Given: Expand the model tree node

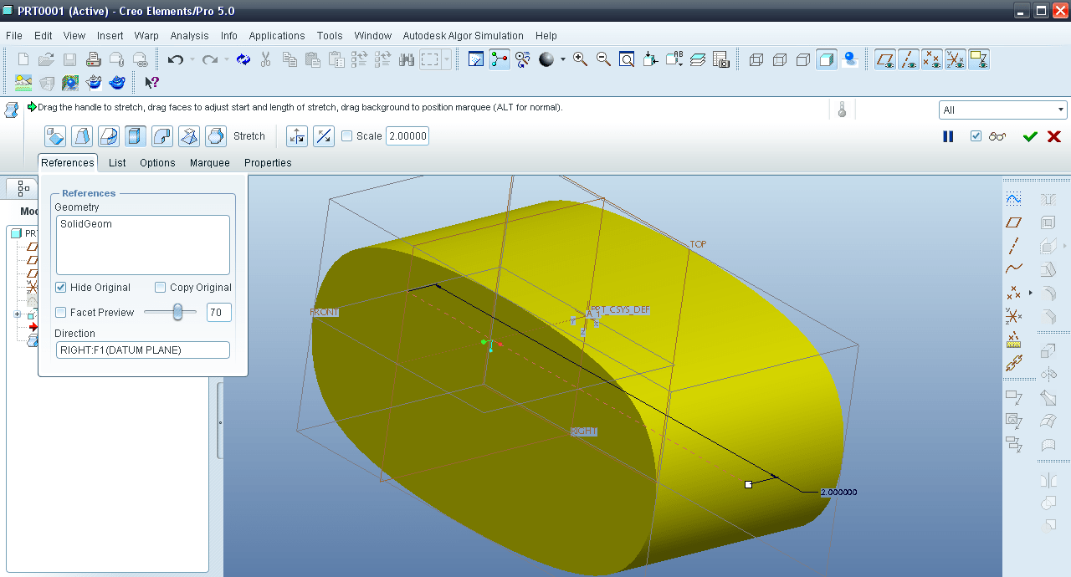Looking at the screenshot, I should point(17,314).
